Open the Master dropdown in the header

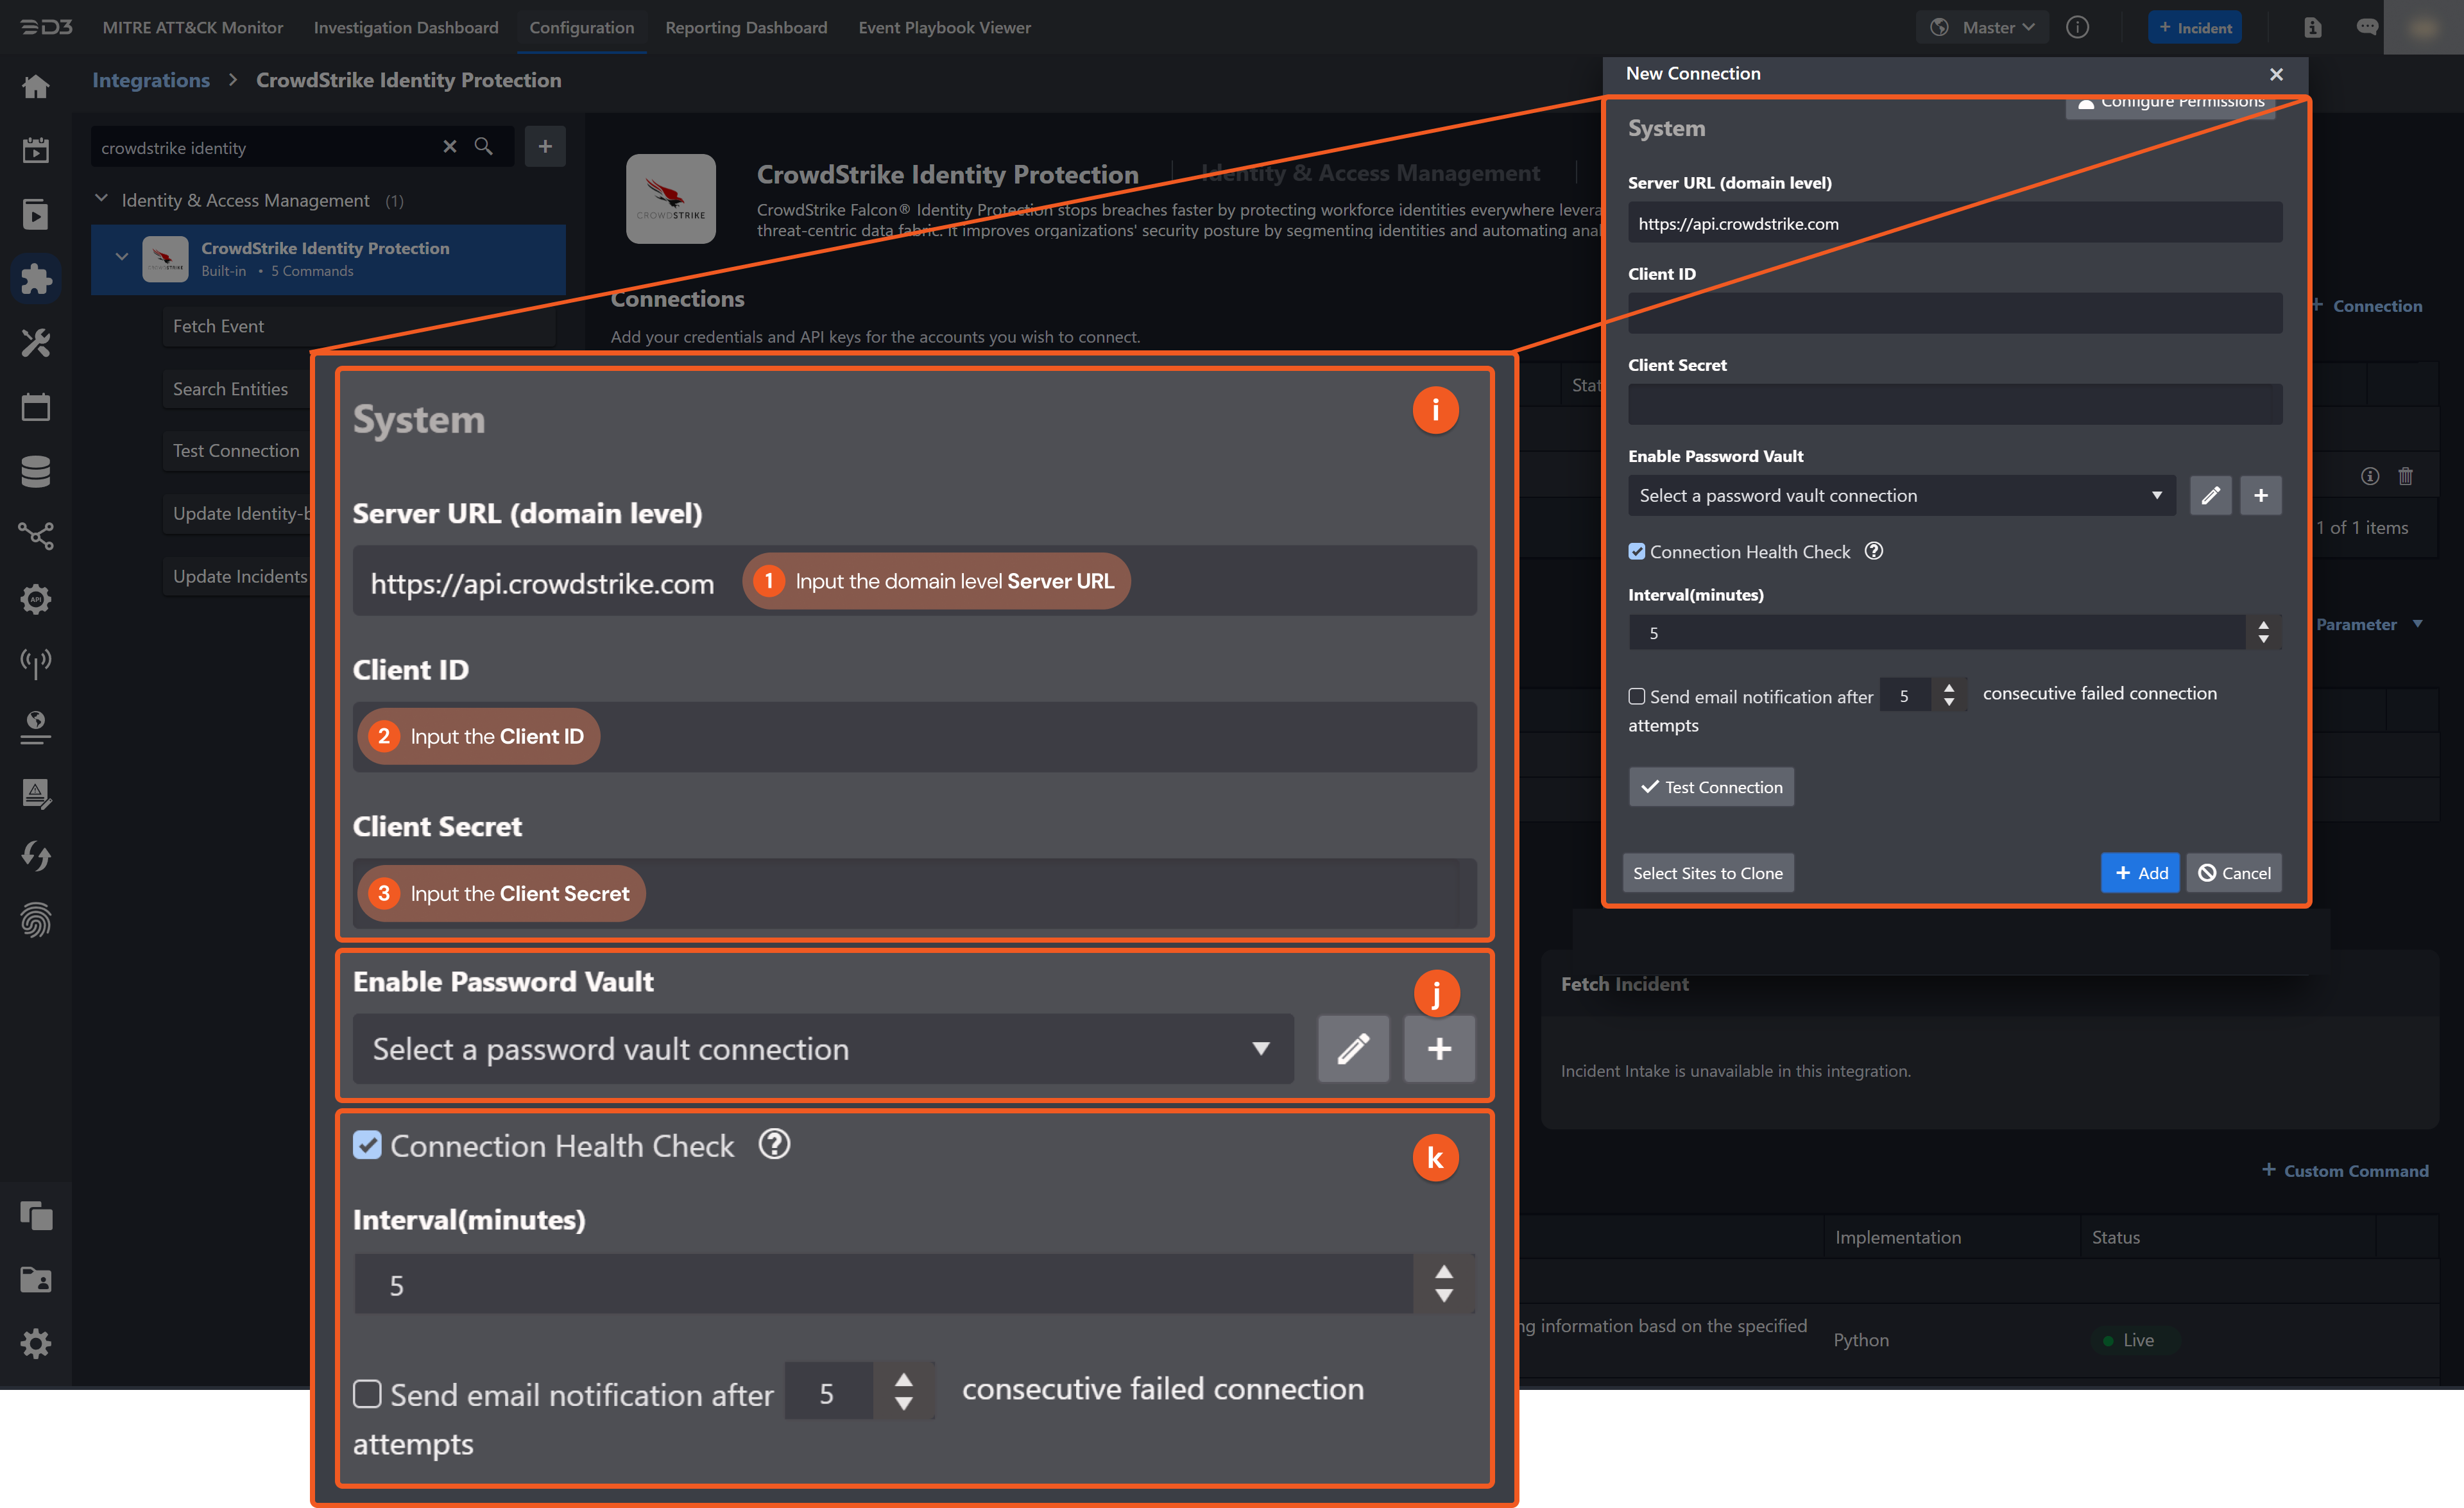(1982, 27)
